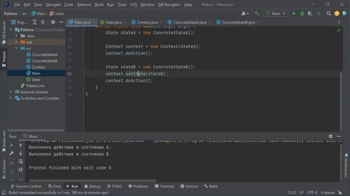
Task: Debug Main with the bug icon
Action: (302, 14)
